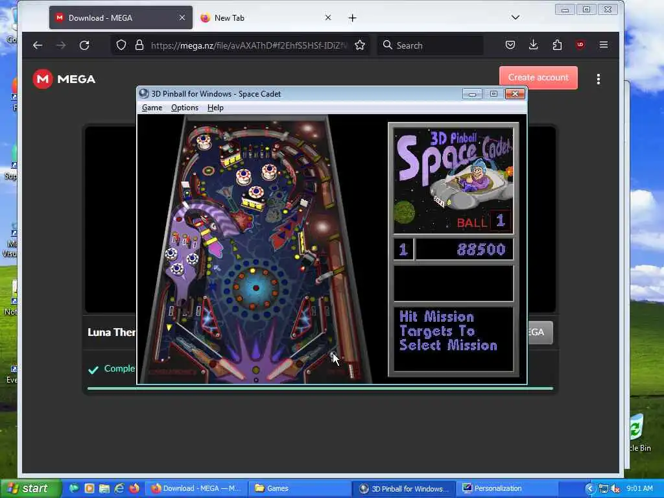Open the Pocket save icon
Image resolution: width=664 pixels, height=498 pixels.
(x=510, y=45)
